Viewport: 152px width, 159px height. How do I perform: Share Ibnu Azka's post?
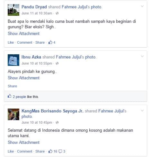coord(12,86)
